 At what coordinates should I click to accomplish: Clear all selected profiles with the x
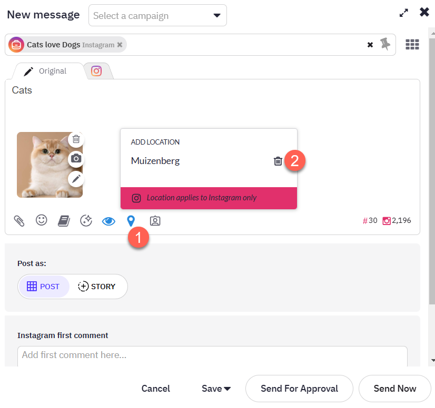370,45
